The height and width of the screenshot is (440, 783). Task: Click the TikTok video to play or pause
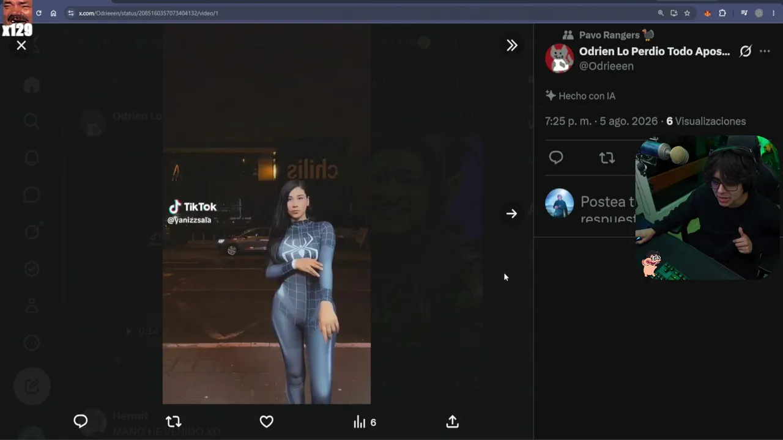267,214
